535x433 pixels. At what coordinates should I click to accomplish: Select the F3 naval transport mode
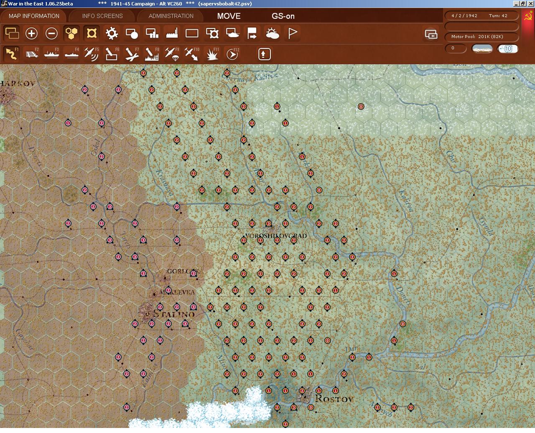[x=51, y=54]
